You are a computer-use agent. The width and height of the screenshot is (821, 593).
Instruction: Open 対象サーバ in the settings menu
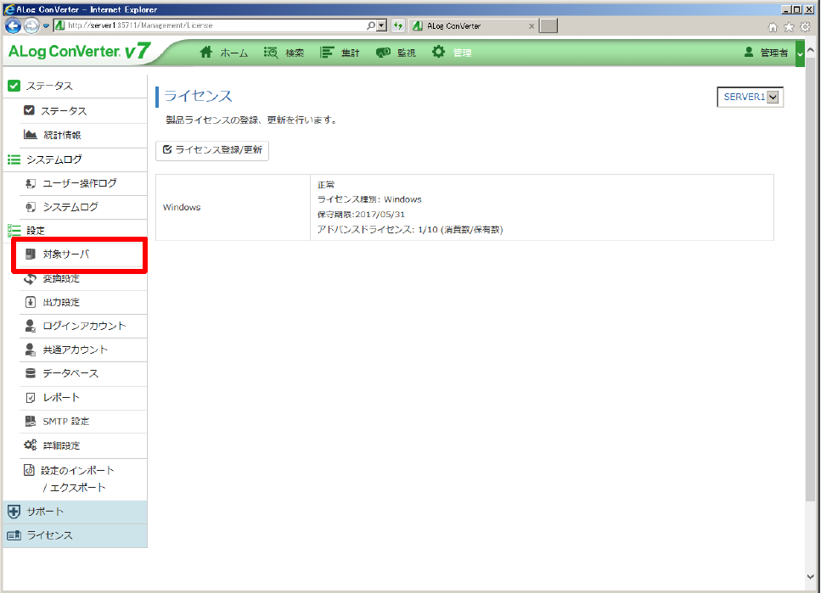[x=66, y=255]
